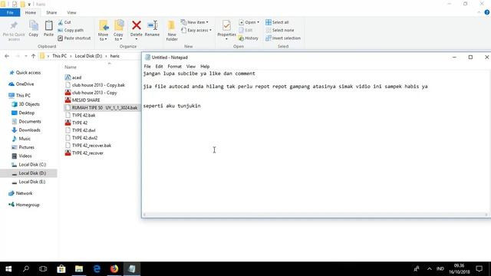Open Notepad Edit menu
491x276 pixels.
pos(159,67)
